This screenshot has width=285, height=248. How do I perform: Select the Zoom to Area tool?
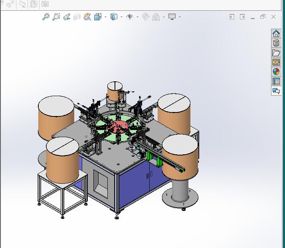[56, 17]
